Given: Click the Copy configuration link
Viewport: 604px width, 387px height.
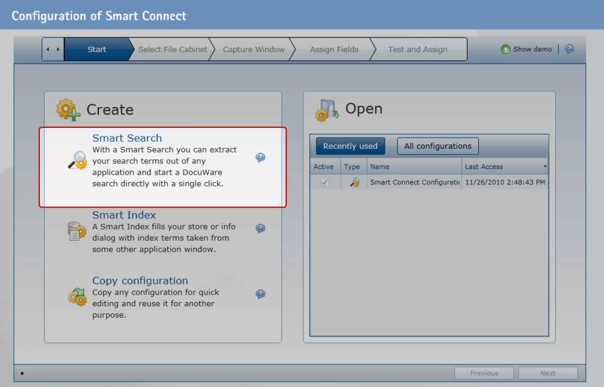Looking at the screenshot, I should click(140, 281).
